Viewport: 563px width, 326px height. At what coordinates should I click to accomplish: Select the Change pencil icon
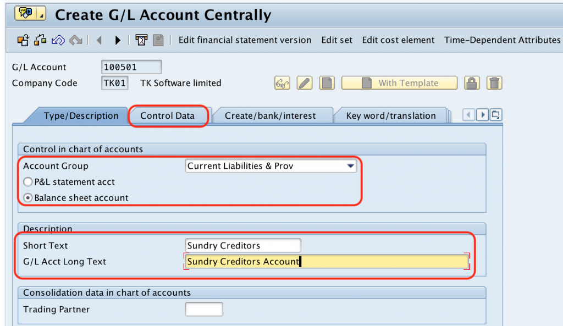[304, 82]
